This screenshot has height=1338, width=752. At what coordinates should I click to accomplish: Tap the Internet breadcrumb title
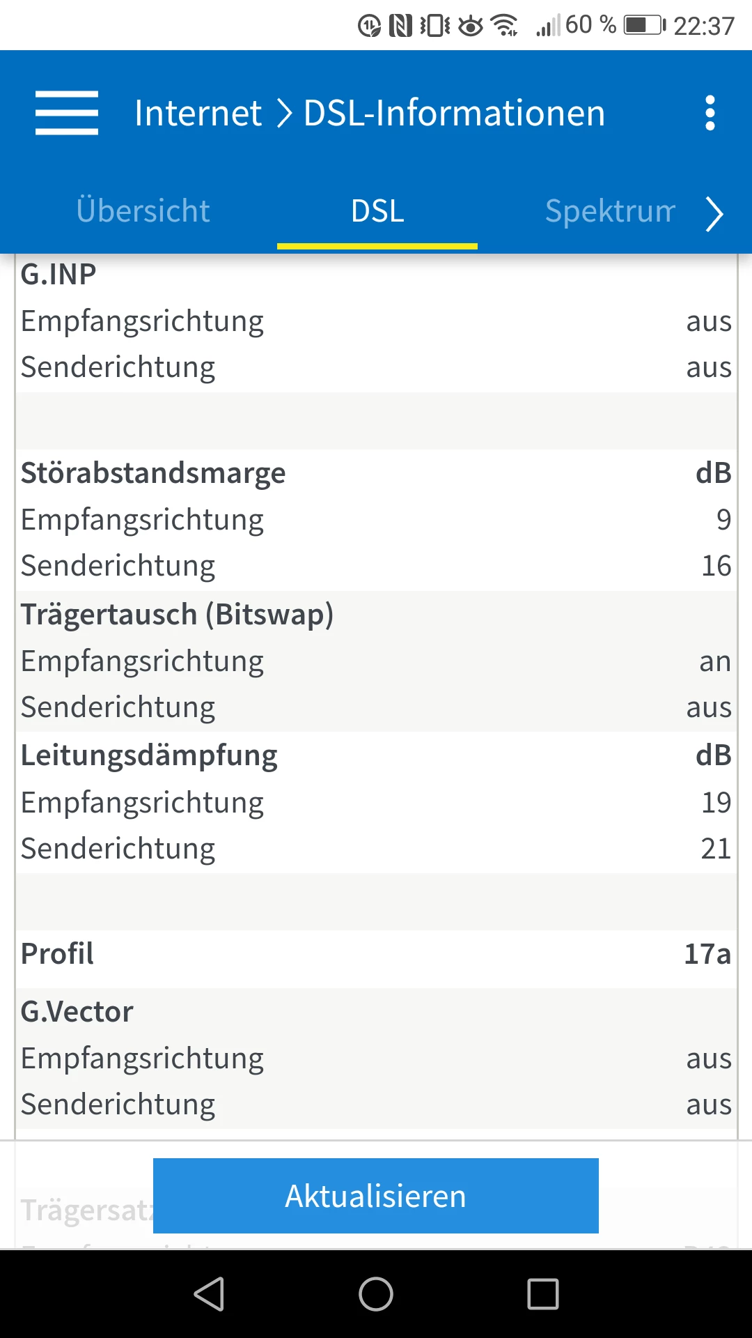click(x=198, y=113)
